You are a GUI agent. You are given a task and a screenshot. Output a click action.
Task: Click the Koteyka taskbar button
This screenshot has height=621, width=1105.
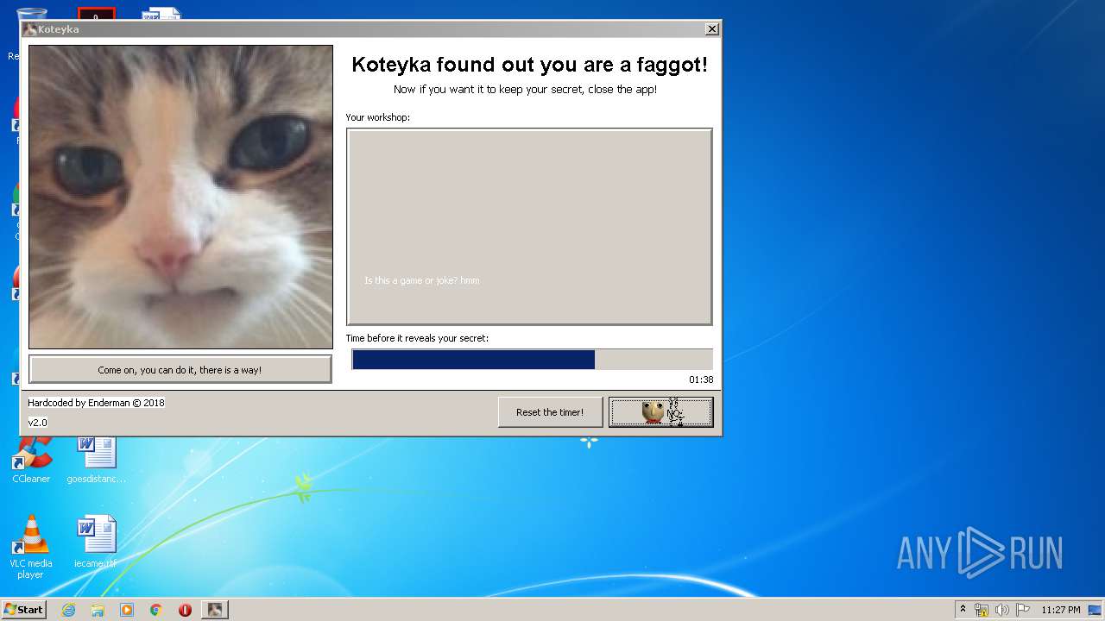[215, 610]
